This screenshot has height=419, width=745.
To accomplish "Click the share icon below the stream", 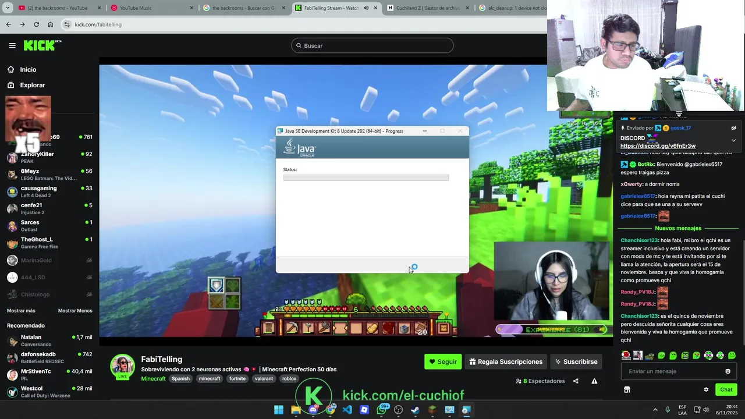I will coord(576,381).
